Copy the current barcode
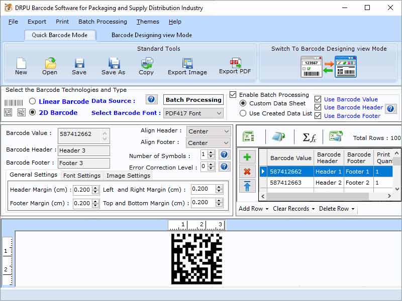 (x=146, y=65)
